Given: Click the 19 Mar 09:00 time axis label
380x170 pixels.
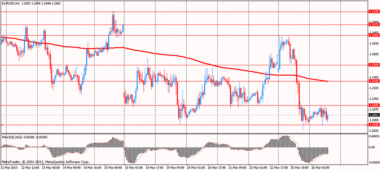Looking at the screenshot, I should click(176, 167).
